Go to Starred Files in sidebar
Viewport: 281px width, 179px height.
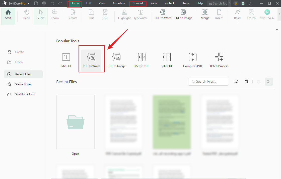23,84
